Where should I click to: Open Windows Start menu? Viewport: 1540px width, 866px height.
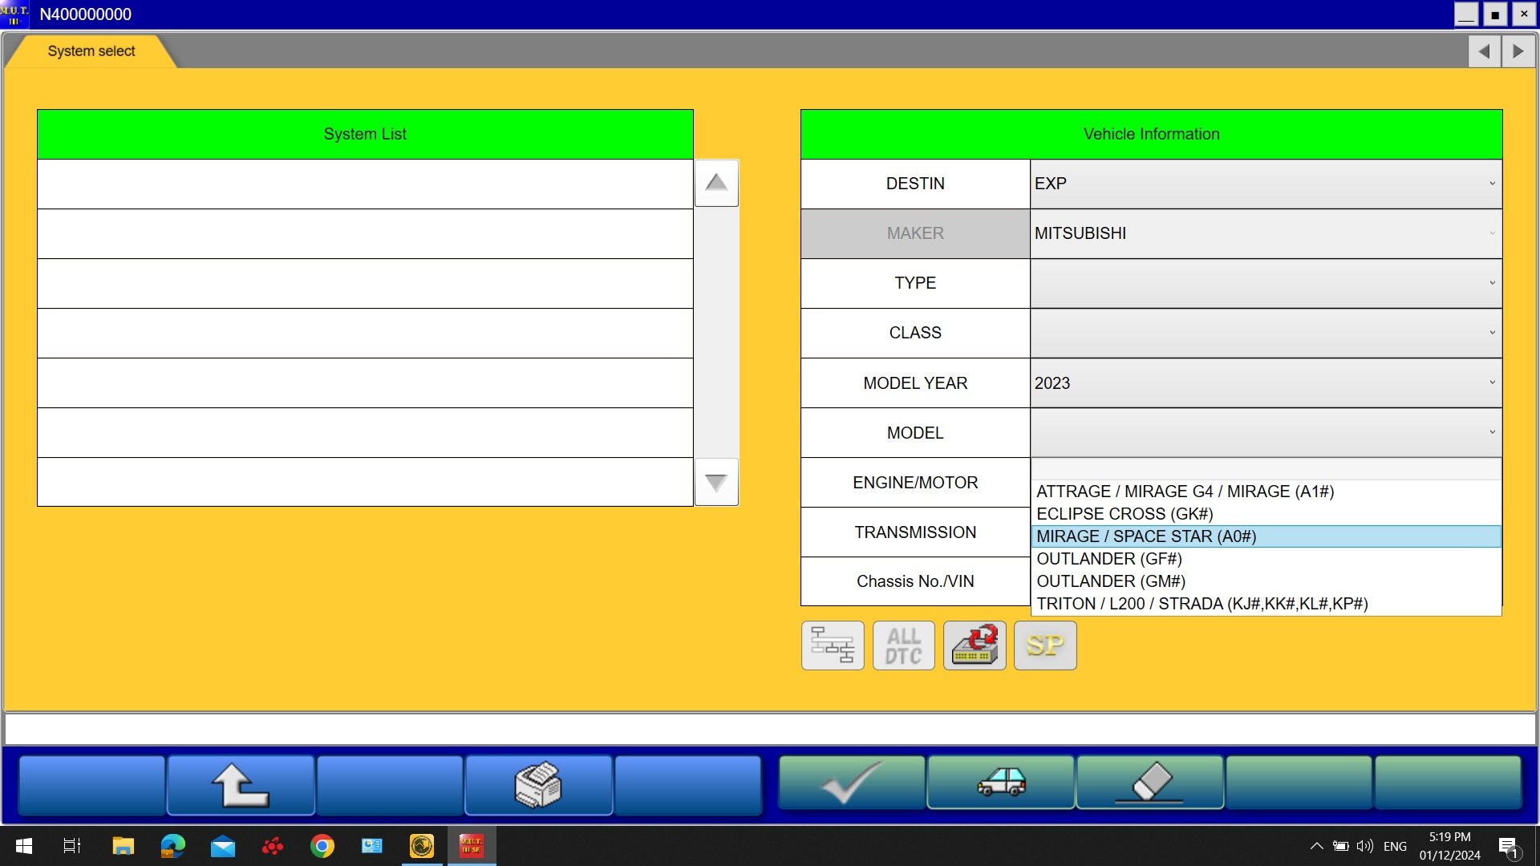24,846
